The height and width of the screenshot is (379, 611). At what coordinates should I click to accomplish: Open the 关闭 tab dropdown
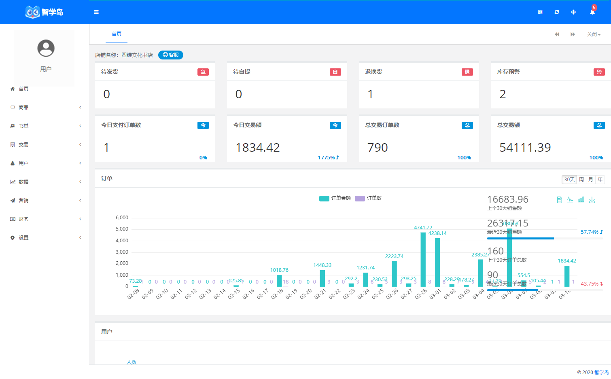pos(594,34)
